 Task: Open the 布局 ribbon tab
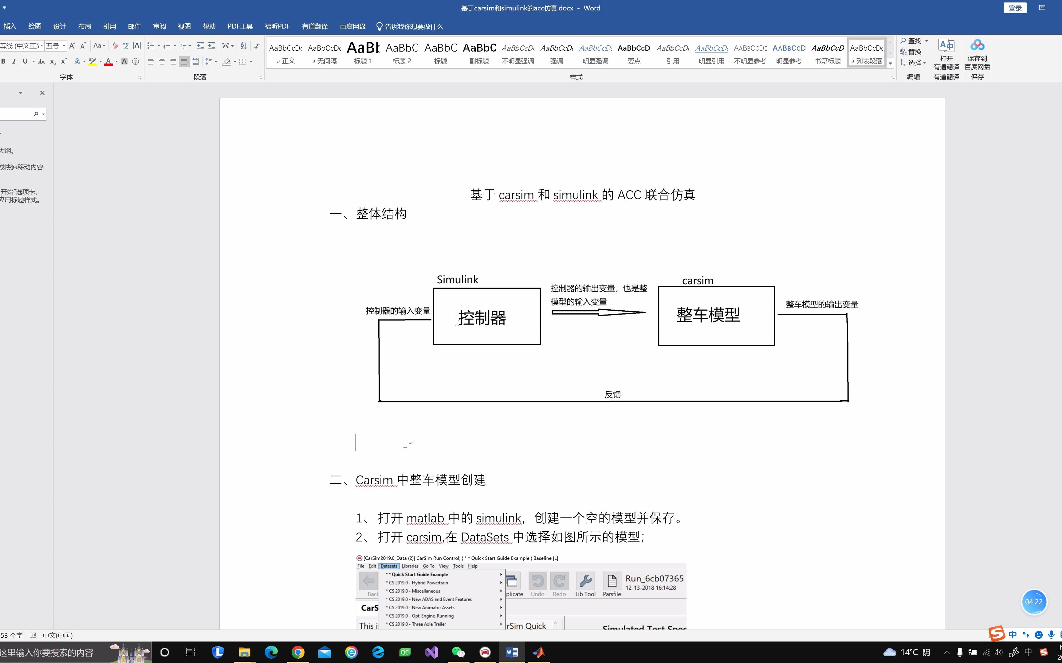tap(84, 26)
